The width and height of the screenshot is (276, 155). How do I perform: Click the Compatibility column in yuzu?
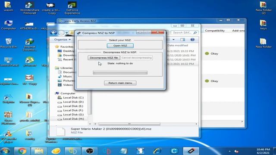[215, 31]
